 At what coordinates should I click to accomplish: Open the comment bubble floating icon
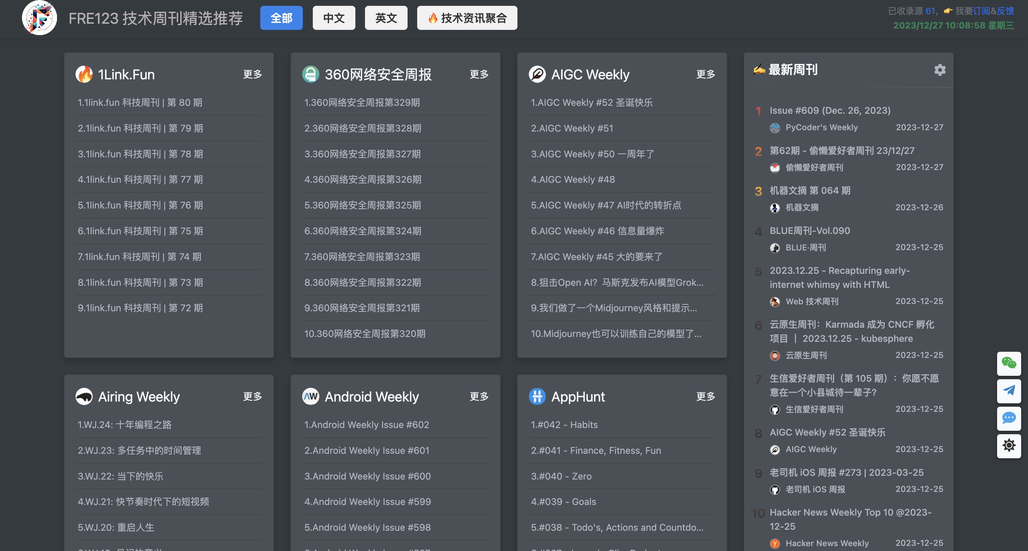(1009, 418)
